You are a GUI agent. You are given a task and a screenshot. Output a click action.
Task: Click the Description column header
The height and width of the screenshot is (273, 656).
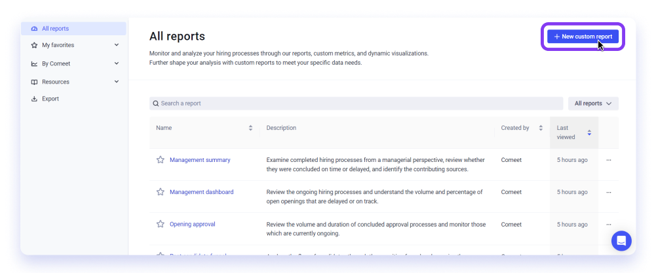coord(281,128)
